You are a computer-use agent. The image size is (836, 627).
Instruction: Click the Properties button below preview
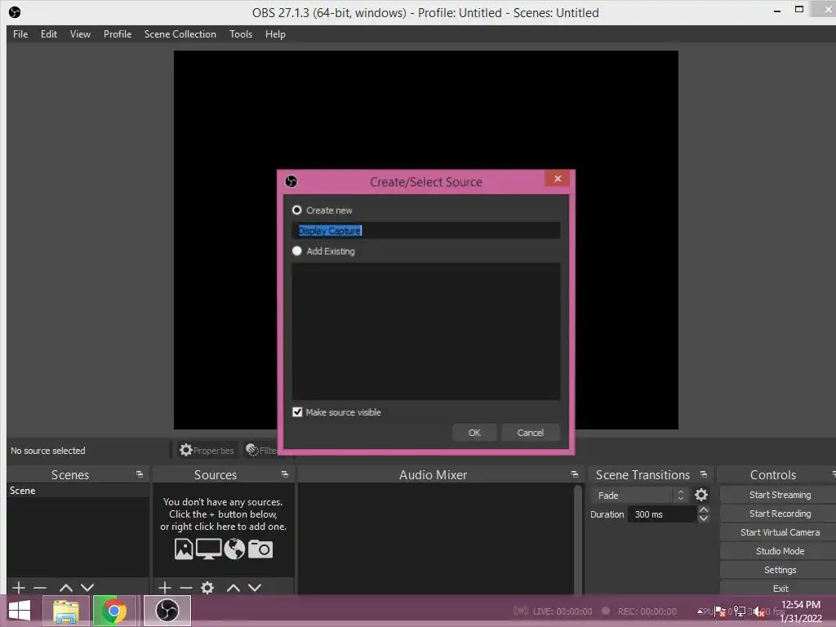click(x=207, y=451)
